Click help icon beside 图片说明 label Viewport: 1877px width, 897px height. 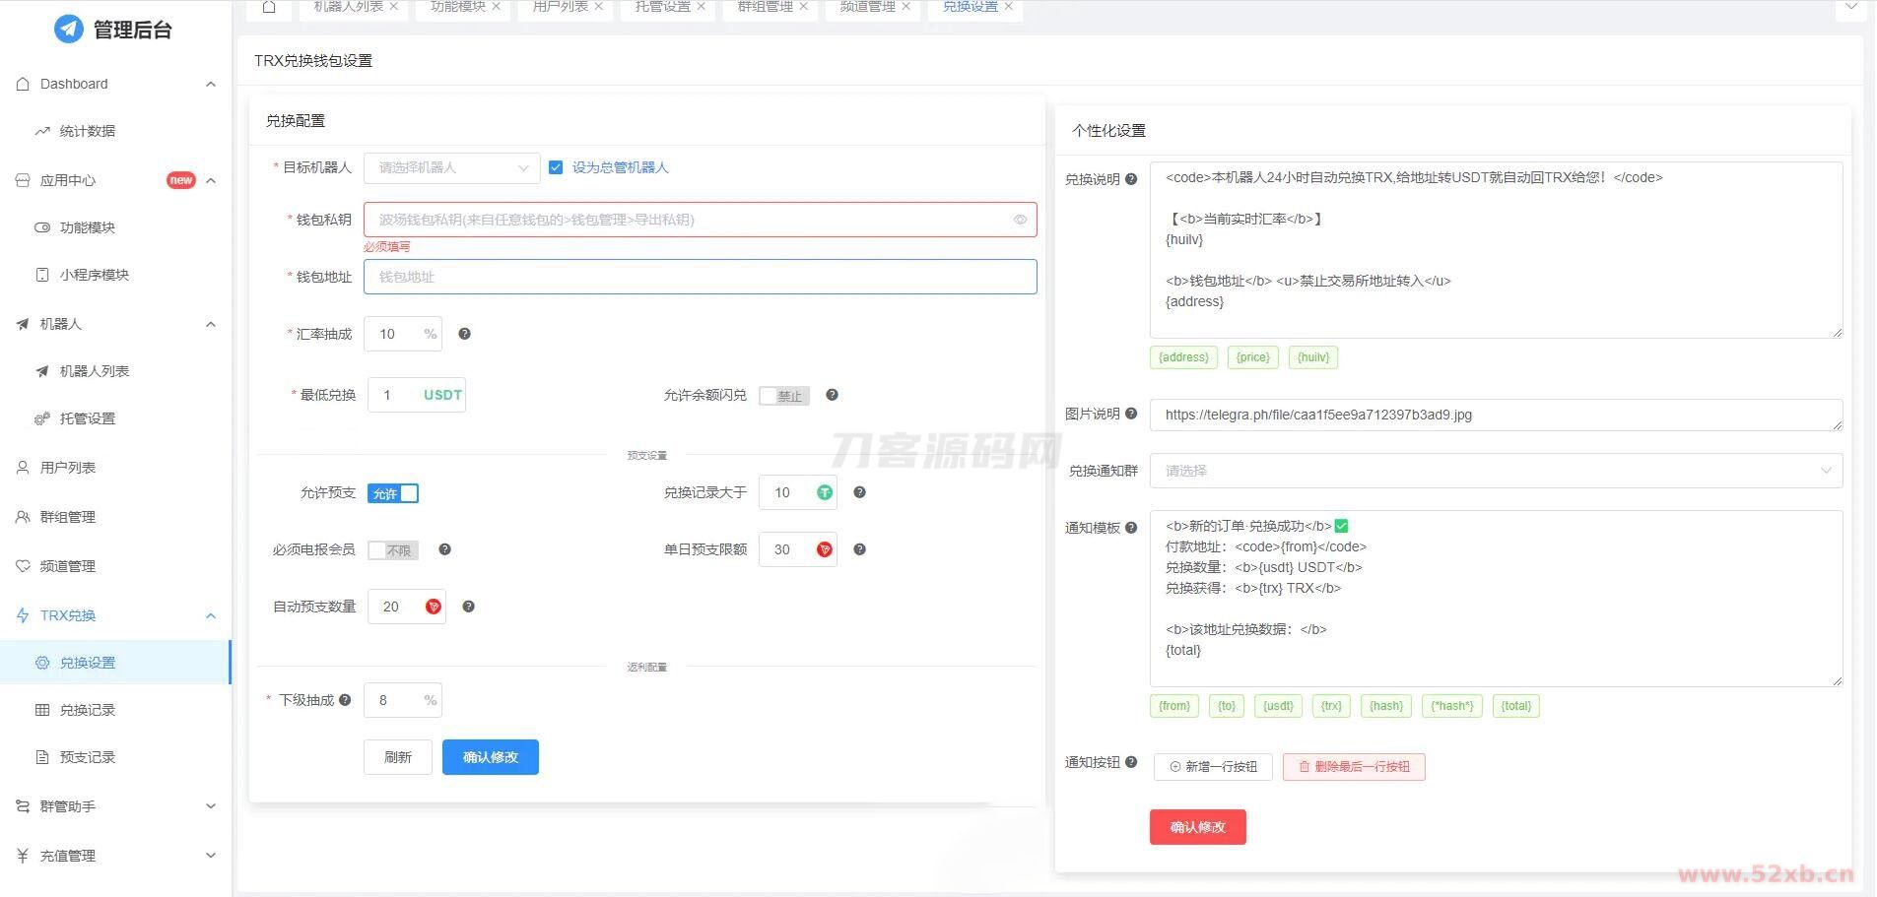1131,414
